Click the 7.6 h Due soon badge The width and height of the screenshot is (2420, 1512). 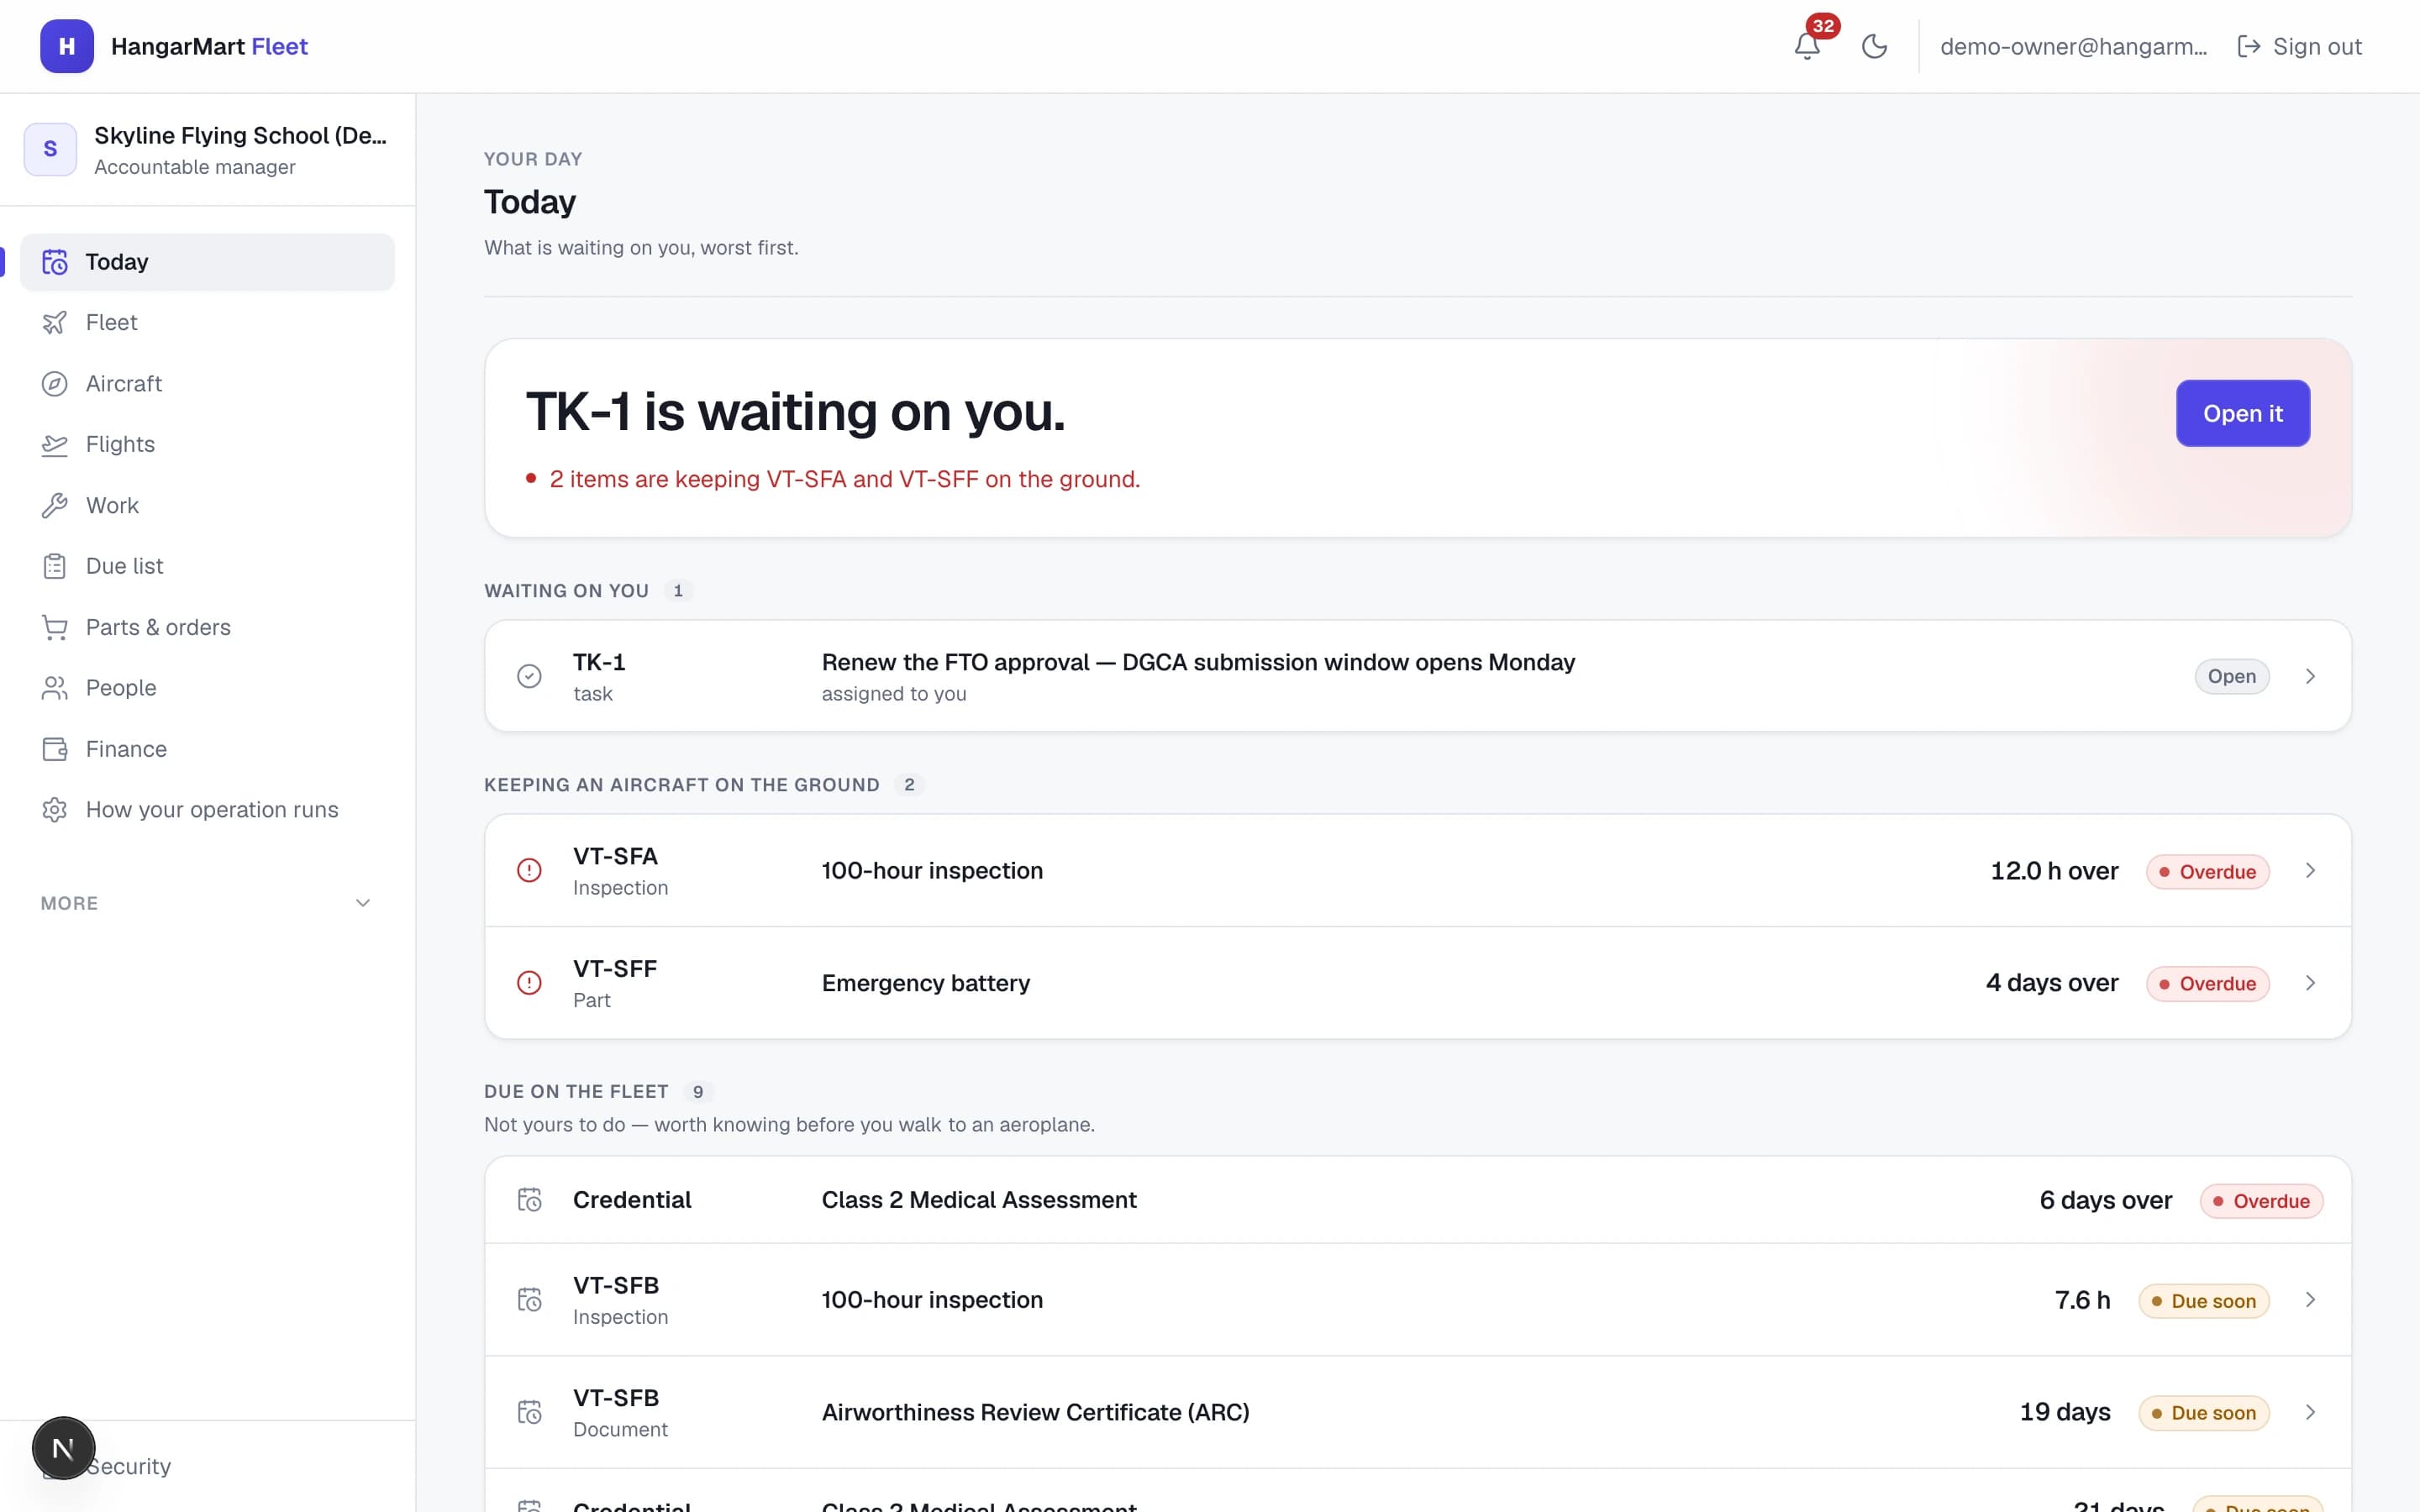coord(2204,1301)
